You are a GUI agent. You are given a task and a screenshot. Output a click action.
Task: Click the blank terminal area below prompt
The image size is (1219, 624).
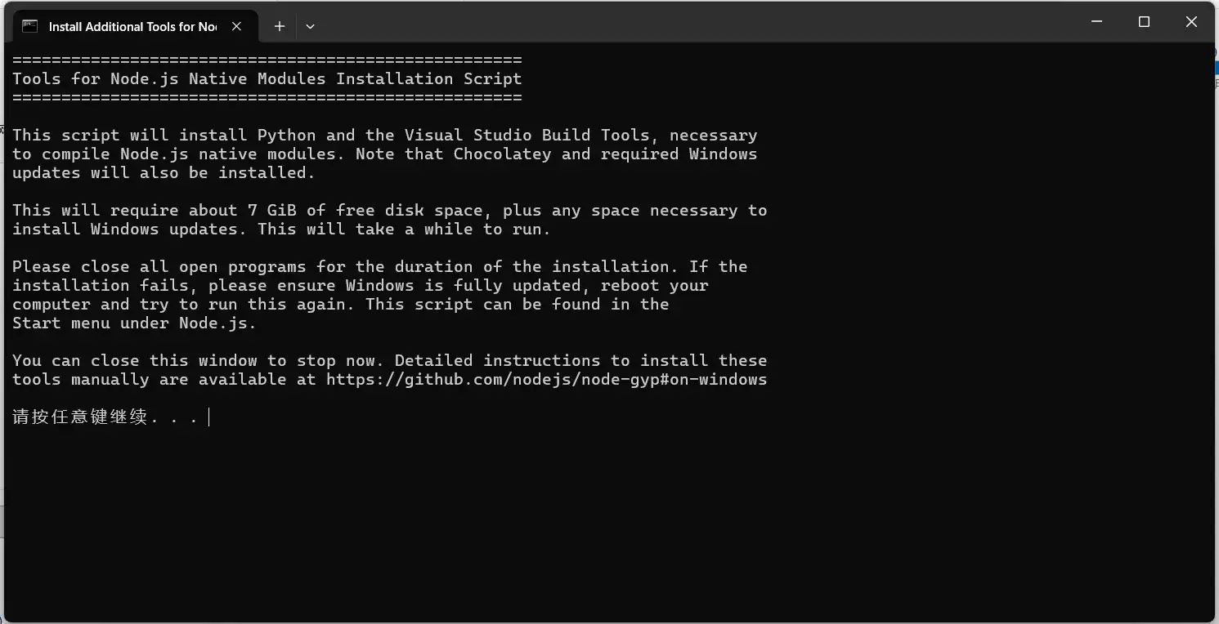click(572, 523)
